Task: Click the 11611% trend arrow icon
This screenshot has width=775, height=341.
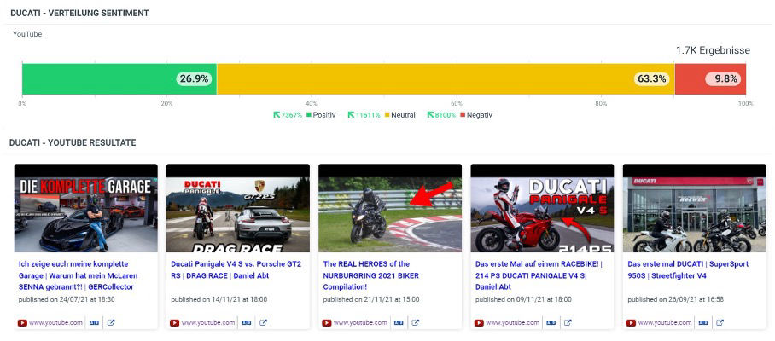Action: click(x=352, y=115)
